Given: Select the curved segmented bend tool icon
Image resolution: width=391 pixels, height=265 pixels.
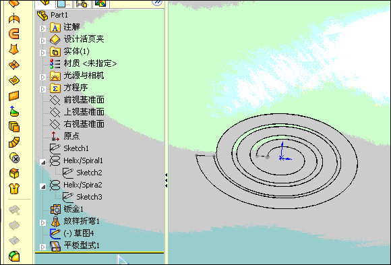Looking at the screenshot, I should pyautogui.click(x=14, y=142).
